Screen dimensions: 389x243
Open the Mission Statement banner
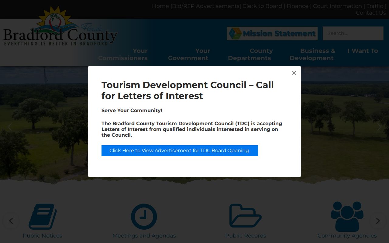pos(272,33)
